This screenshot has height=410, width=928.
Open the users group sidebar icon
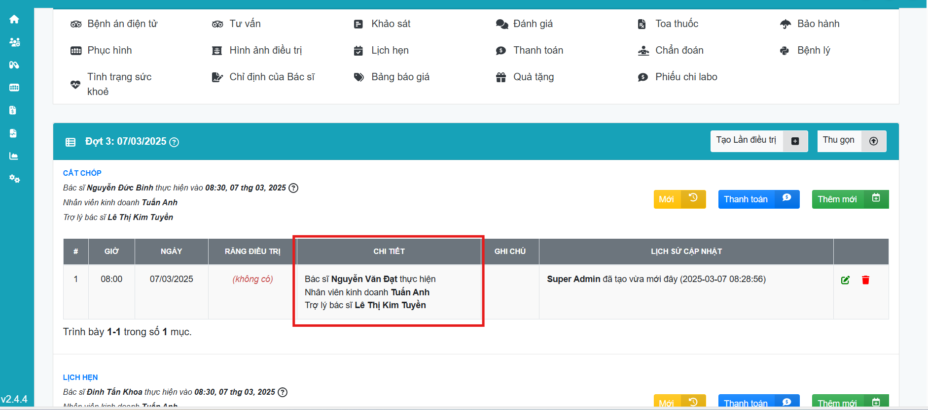coord(14,42)
